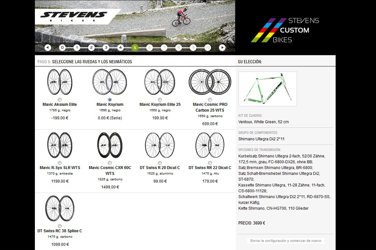Viewport: 376px width, 250px height.
Task: Select Mavic R-Sys SLR WTS radio button
Action: (x=60, y=163)
